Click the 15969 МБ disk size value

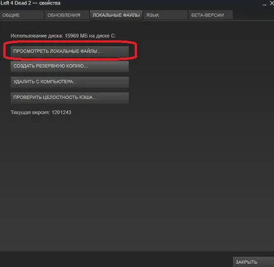click(76, 35)
